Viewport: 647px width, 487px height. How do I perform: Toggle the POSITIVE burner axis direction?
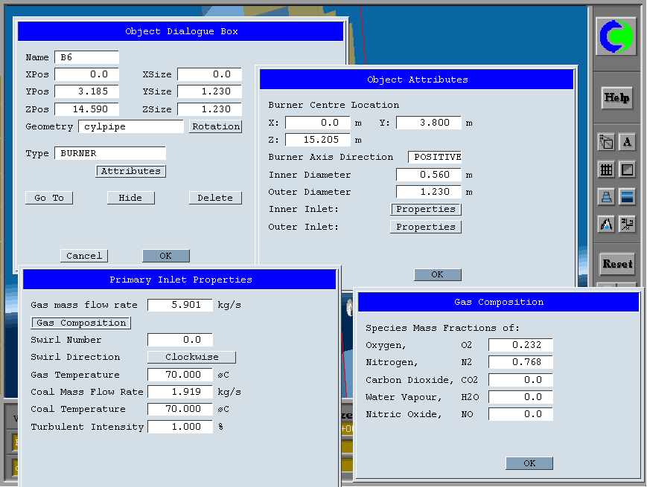(x=436, y=158)
